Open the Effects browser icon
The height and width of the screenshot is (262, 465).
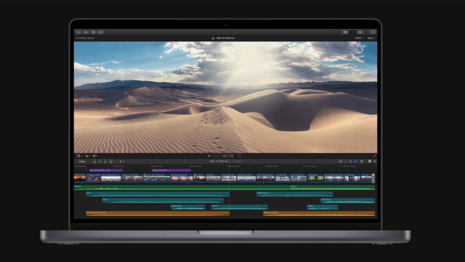(x=370, y=161)
